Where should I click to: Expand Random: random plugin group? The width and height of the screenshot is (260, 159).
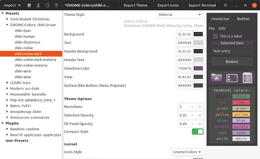(7, 129)
